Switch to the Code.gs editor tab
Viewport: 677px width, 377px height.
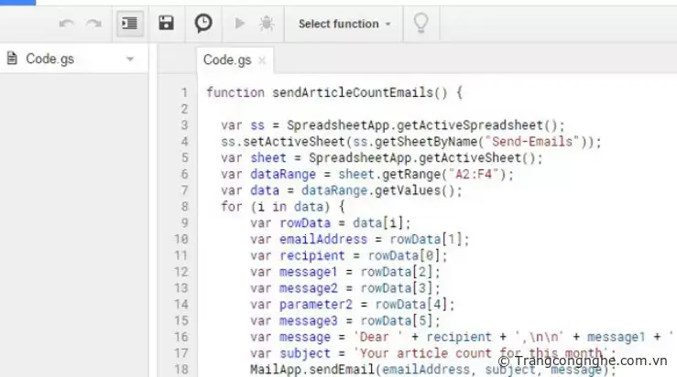pos(226,60)
